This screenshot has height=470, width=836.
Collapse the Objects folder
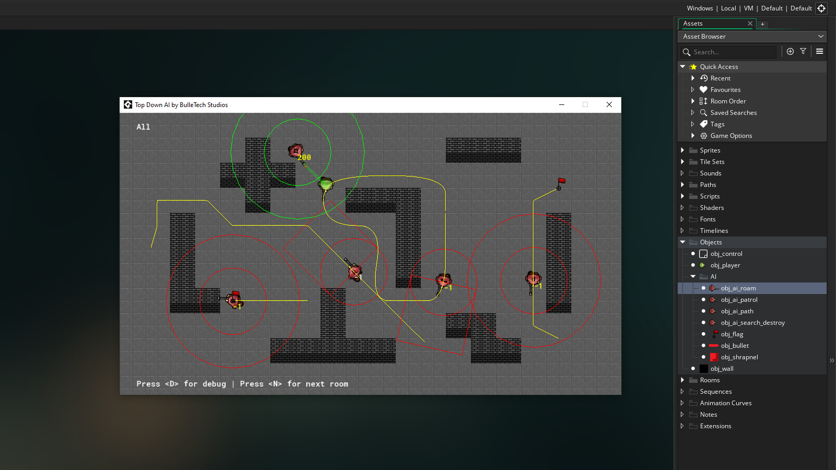click(682, 242)
